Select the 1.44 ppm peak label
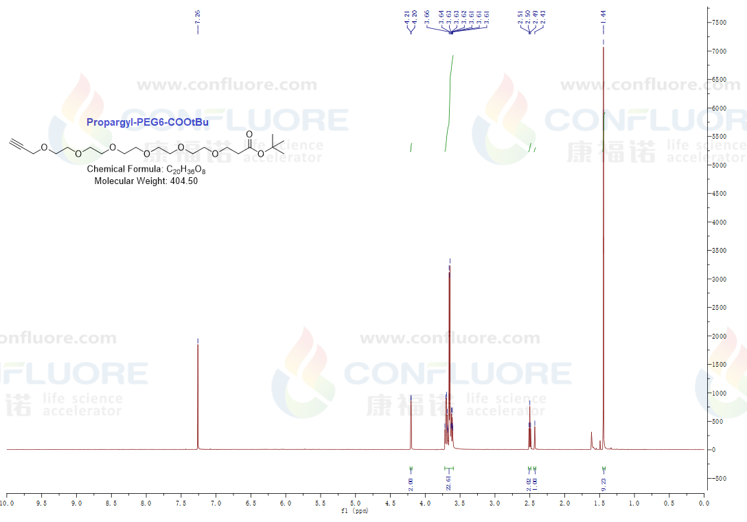The width and height of the screenshot is (747, 522). coord(604,18)
